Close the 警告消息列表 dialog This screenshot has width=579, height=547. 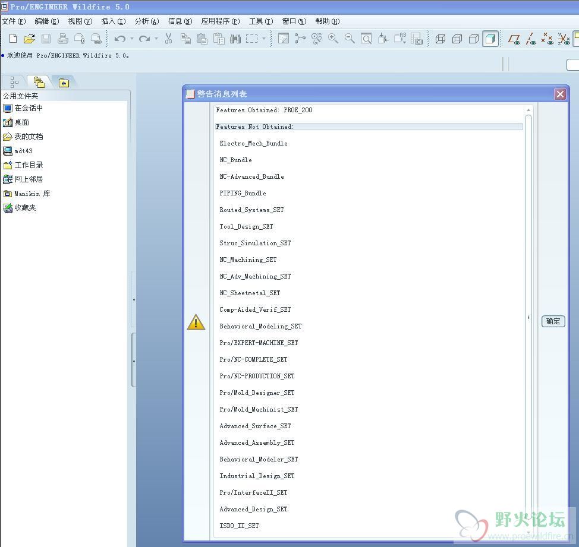(560, 94)
